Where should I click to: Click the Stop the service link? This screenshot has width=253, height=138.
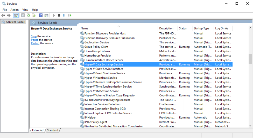click(x=34, y=36)
